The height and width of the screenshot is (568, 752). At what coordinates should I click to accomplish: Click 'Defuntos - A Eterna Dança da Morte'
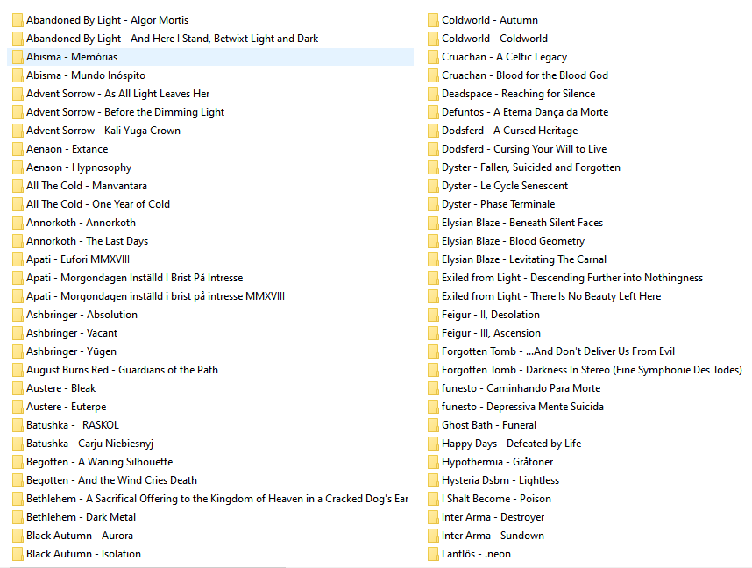[x=525, y=112]
